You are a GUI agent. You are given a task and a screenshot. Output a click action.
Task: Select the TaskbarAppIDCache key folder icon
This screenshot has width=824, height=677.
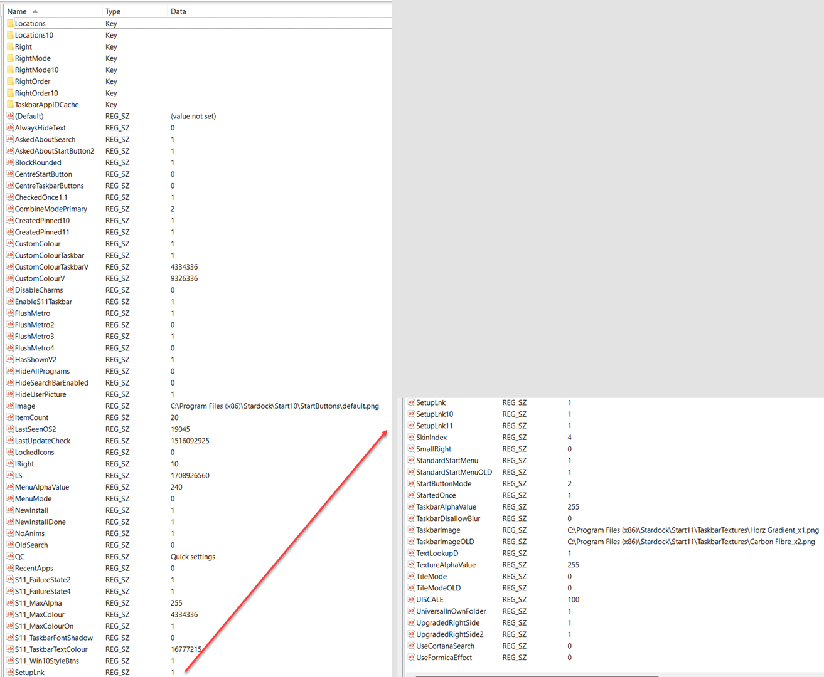click(10, 105)
